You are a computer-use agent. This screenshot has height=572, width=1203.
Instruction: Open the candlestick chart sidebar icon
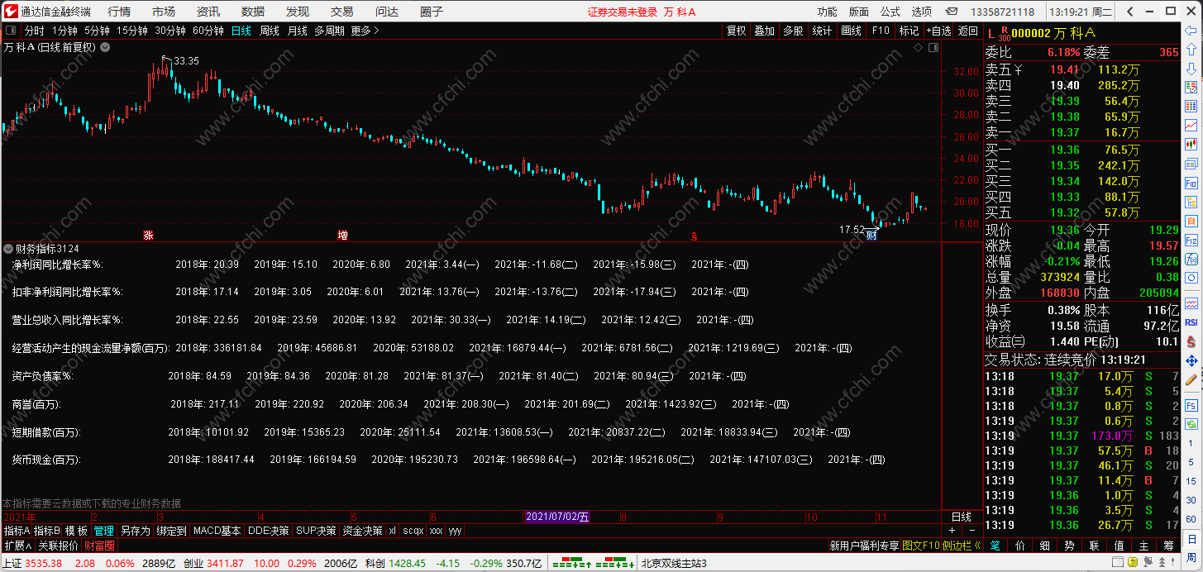[x=1191, y=144]
